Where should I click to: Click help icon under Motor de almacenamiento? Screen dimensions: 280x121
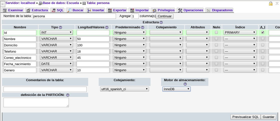pyautogui.click(x=185, y=84)
